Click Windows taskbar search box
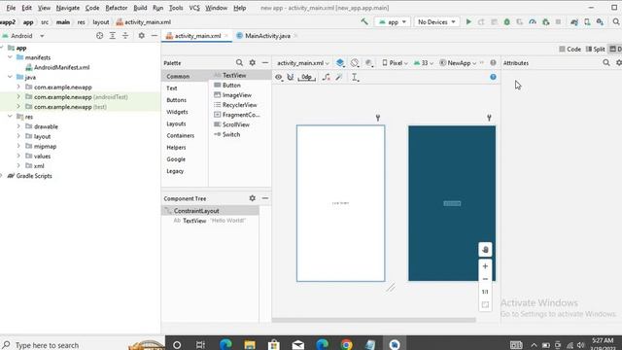The image size is (622, 350). coord(82,344)
